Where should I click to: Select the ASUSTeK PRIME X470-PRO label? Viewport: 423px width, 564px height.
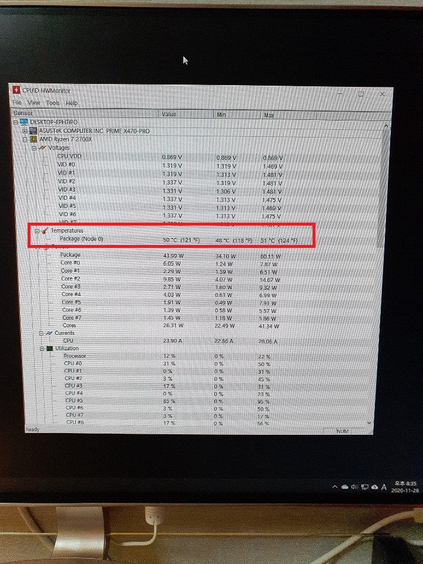tap(94, 131)
